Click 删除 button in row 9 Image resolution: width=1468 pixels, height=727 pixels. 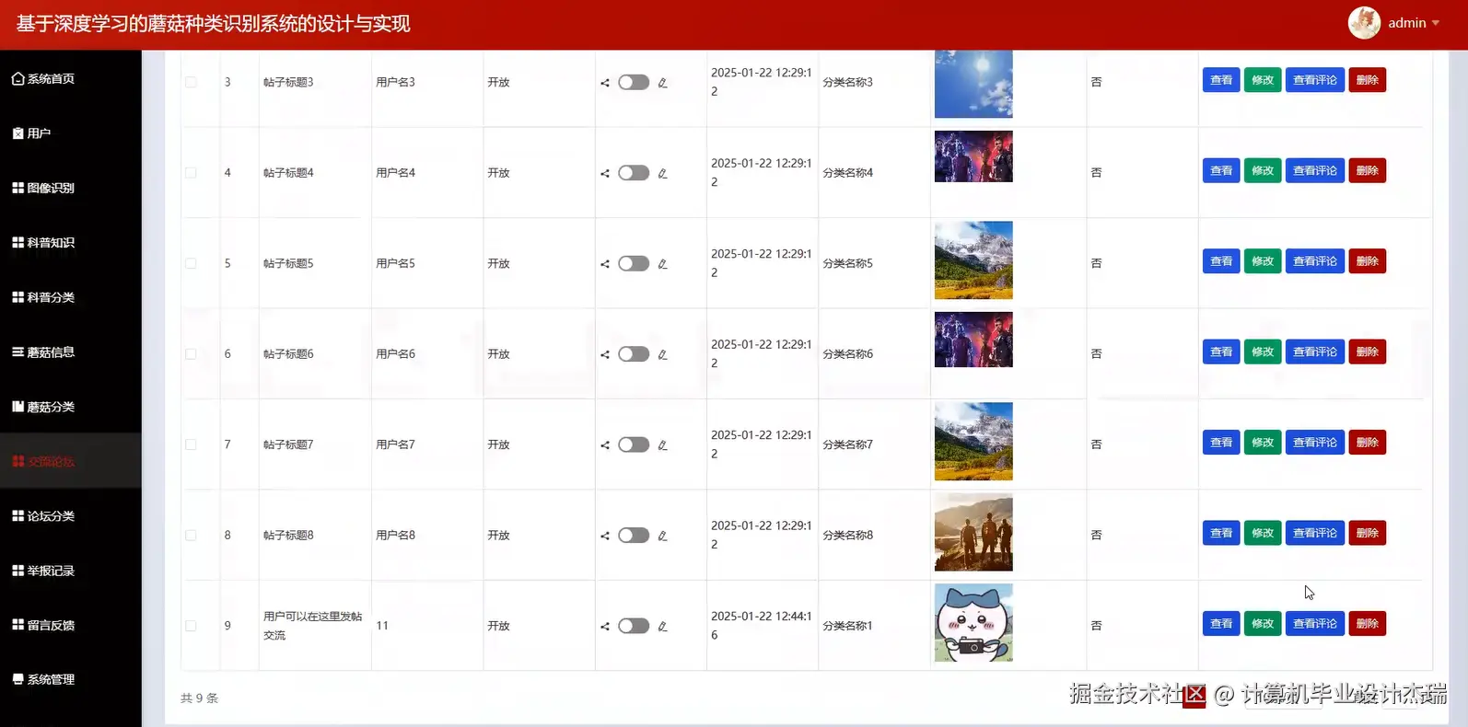tap(1368, 624)
